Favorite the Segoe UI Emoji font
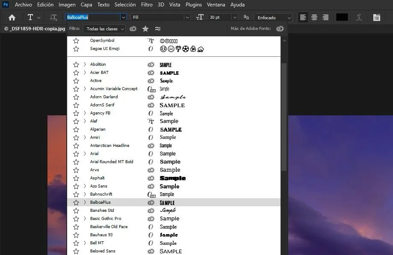 point(76,49)
